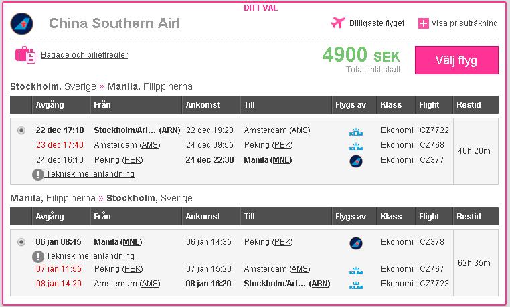This screenshot has height=307, width=510.
Task: Expand Visa prisuträkning price breakdown
Action: [464, 23]
